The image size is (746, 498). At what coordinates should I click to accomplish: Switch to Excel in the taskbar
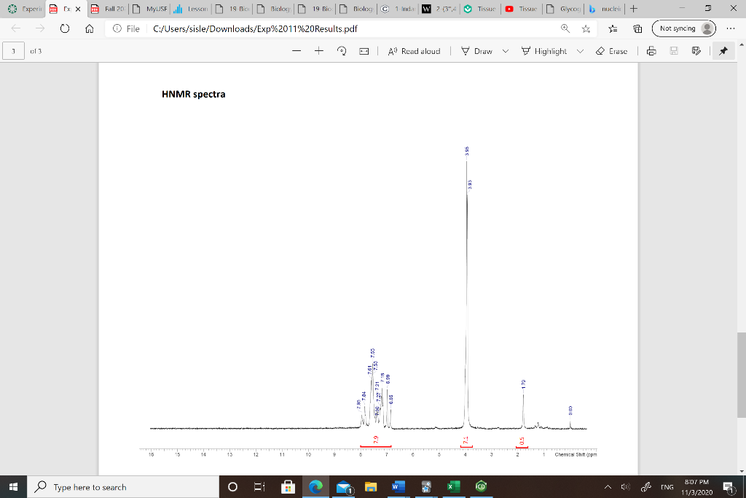point(453,486)
